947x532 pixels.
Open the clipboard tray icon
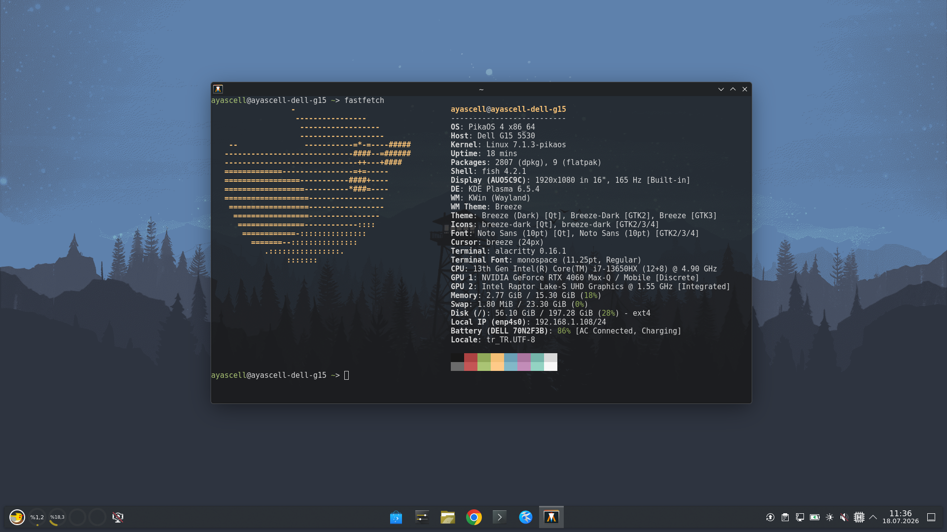click(x=785, y=517)
